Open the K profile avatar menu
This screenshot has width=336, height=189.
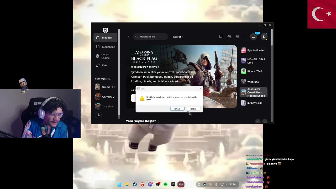[264, 37]
